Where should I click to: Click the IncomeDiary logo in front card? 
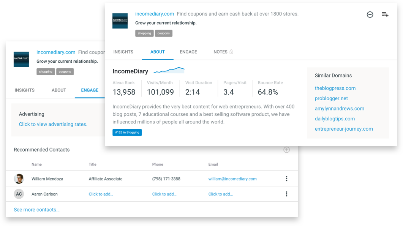(120, 21)
